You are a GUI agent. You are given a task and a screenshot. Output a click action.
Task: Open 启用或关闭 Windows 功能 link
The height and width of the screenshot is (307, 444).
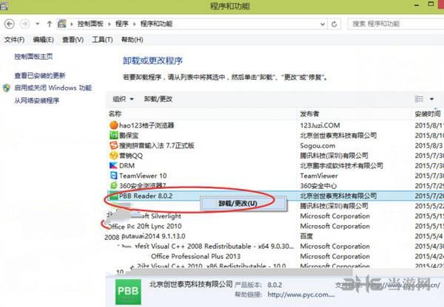tap(53, 88)
